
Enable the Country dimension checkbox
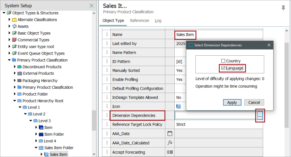(223, 61)
